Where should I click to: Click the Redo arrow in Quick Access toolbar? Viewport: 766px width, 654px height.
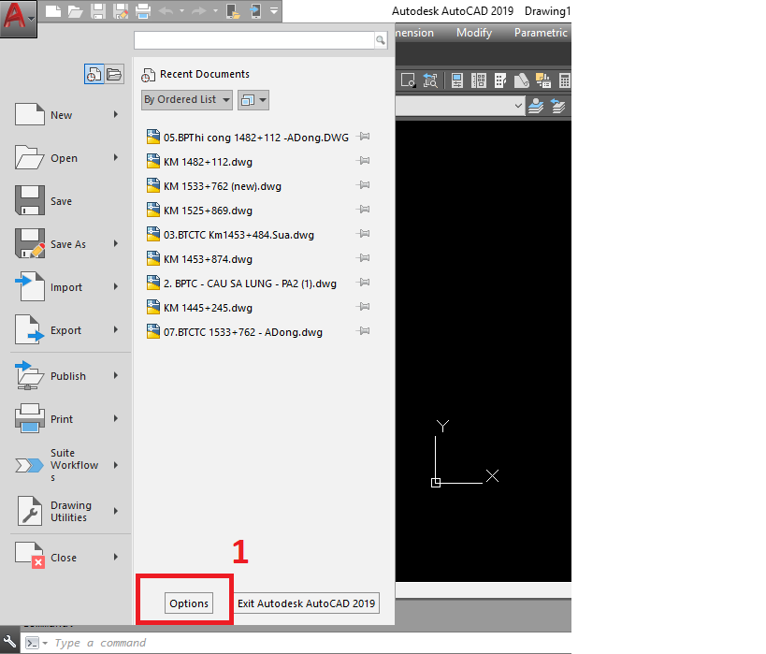coord(199,10)
